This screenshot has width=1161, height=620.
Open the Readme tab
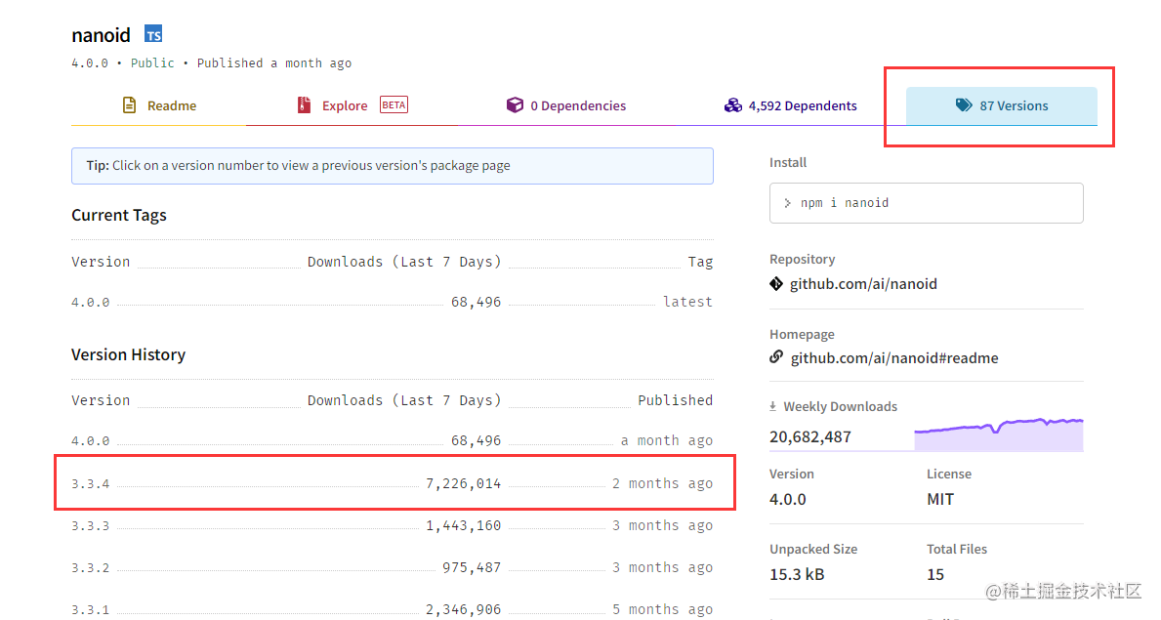158,105
